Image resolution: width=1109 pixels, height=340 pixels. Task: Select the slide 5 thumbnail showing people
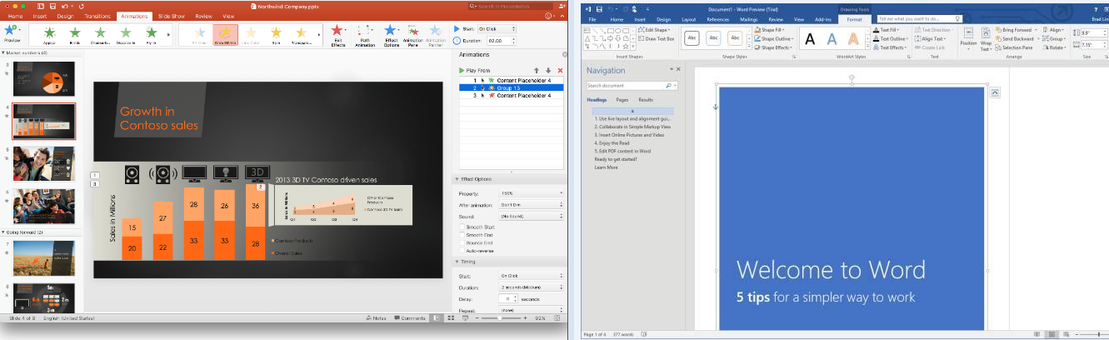click(x=43, y=162)
